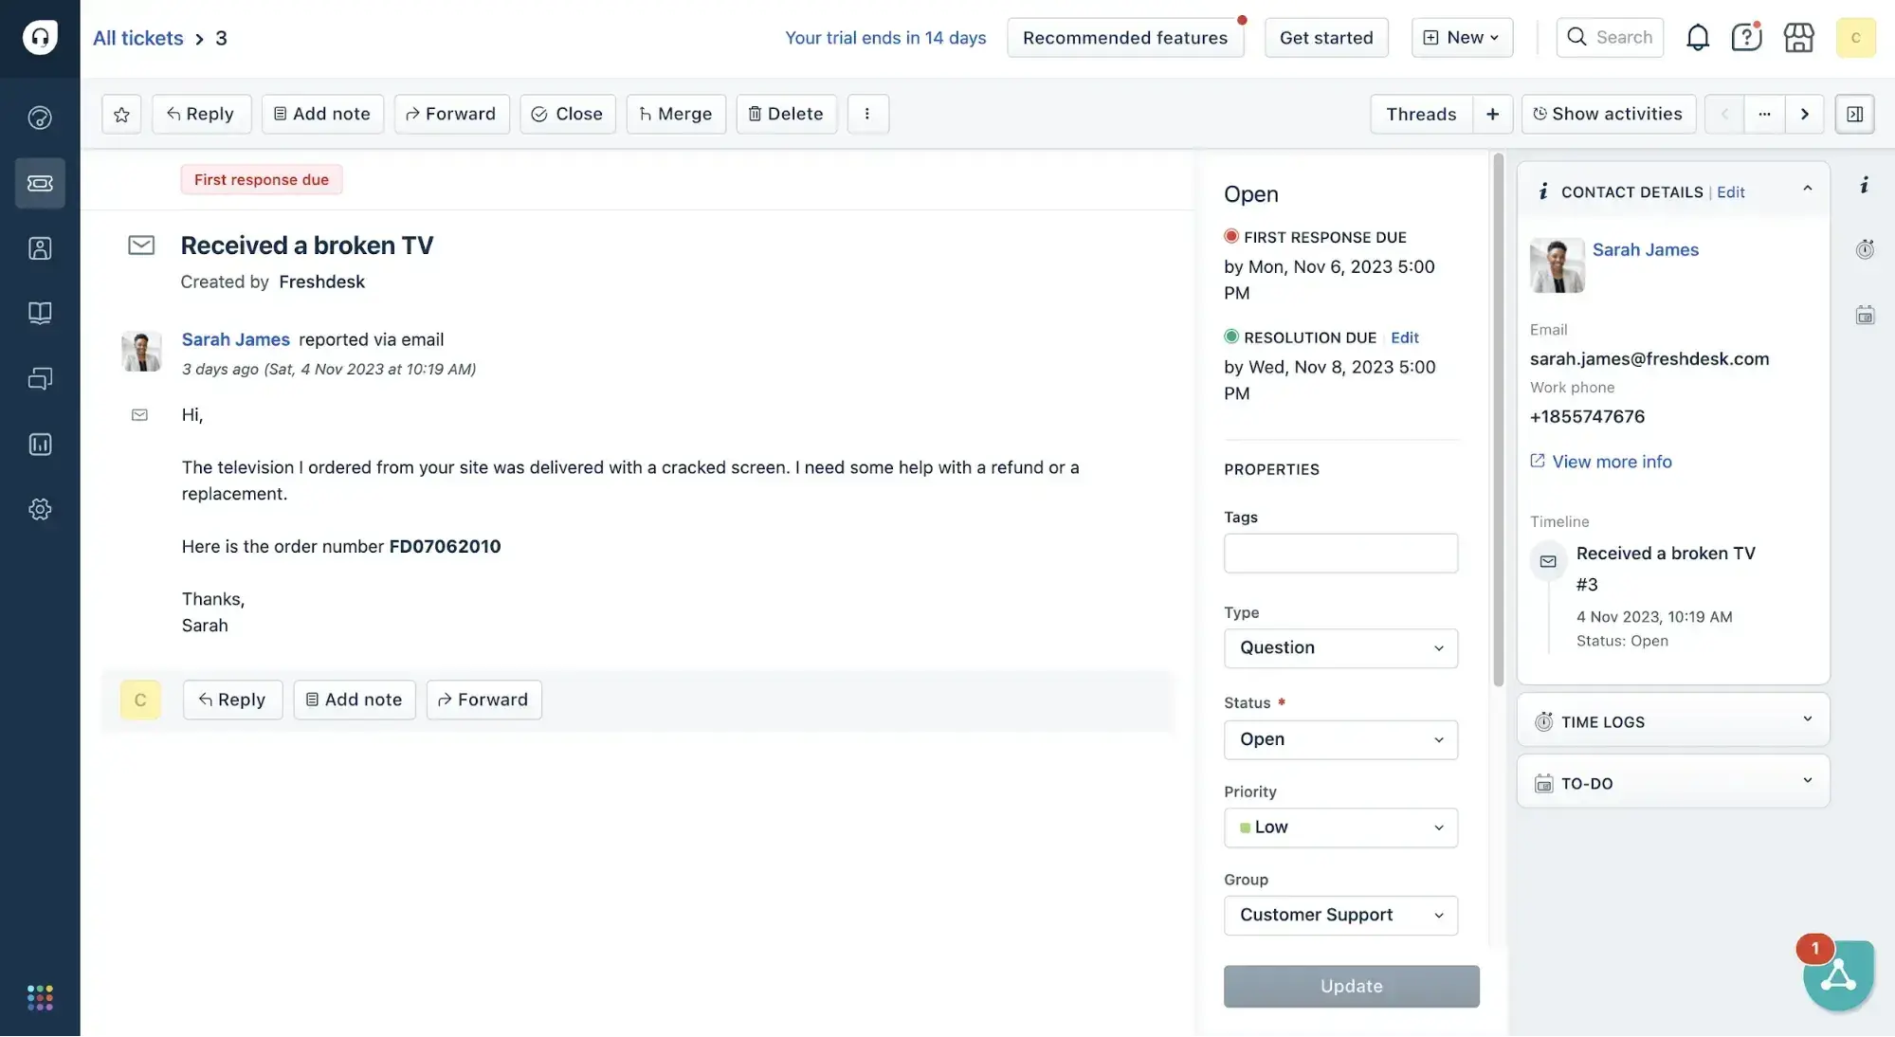Click the Reply icon on the ticket
Viewport: 1895px width, 1037px height.
pos(200,113)
